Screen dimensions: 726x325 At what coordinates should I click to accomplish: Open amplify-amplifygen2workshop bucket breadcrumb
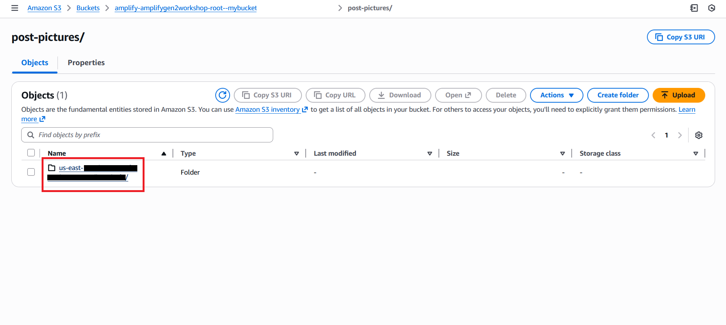point(186,8)
